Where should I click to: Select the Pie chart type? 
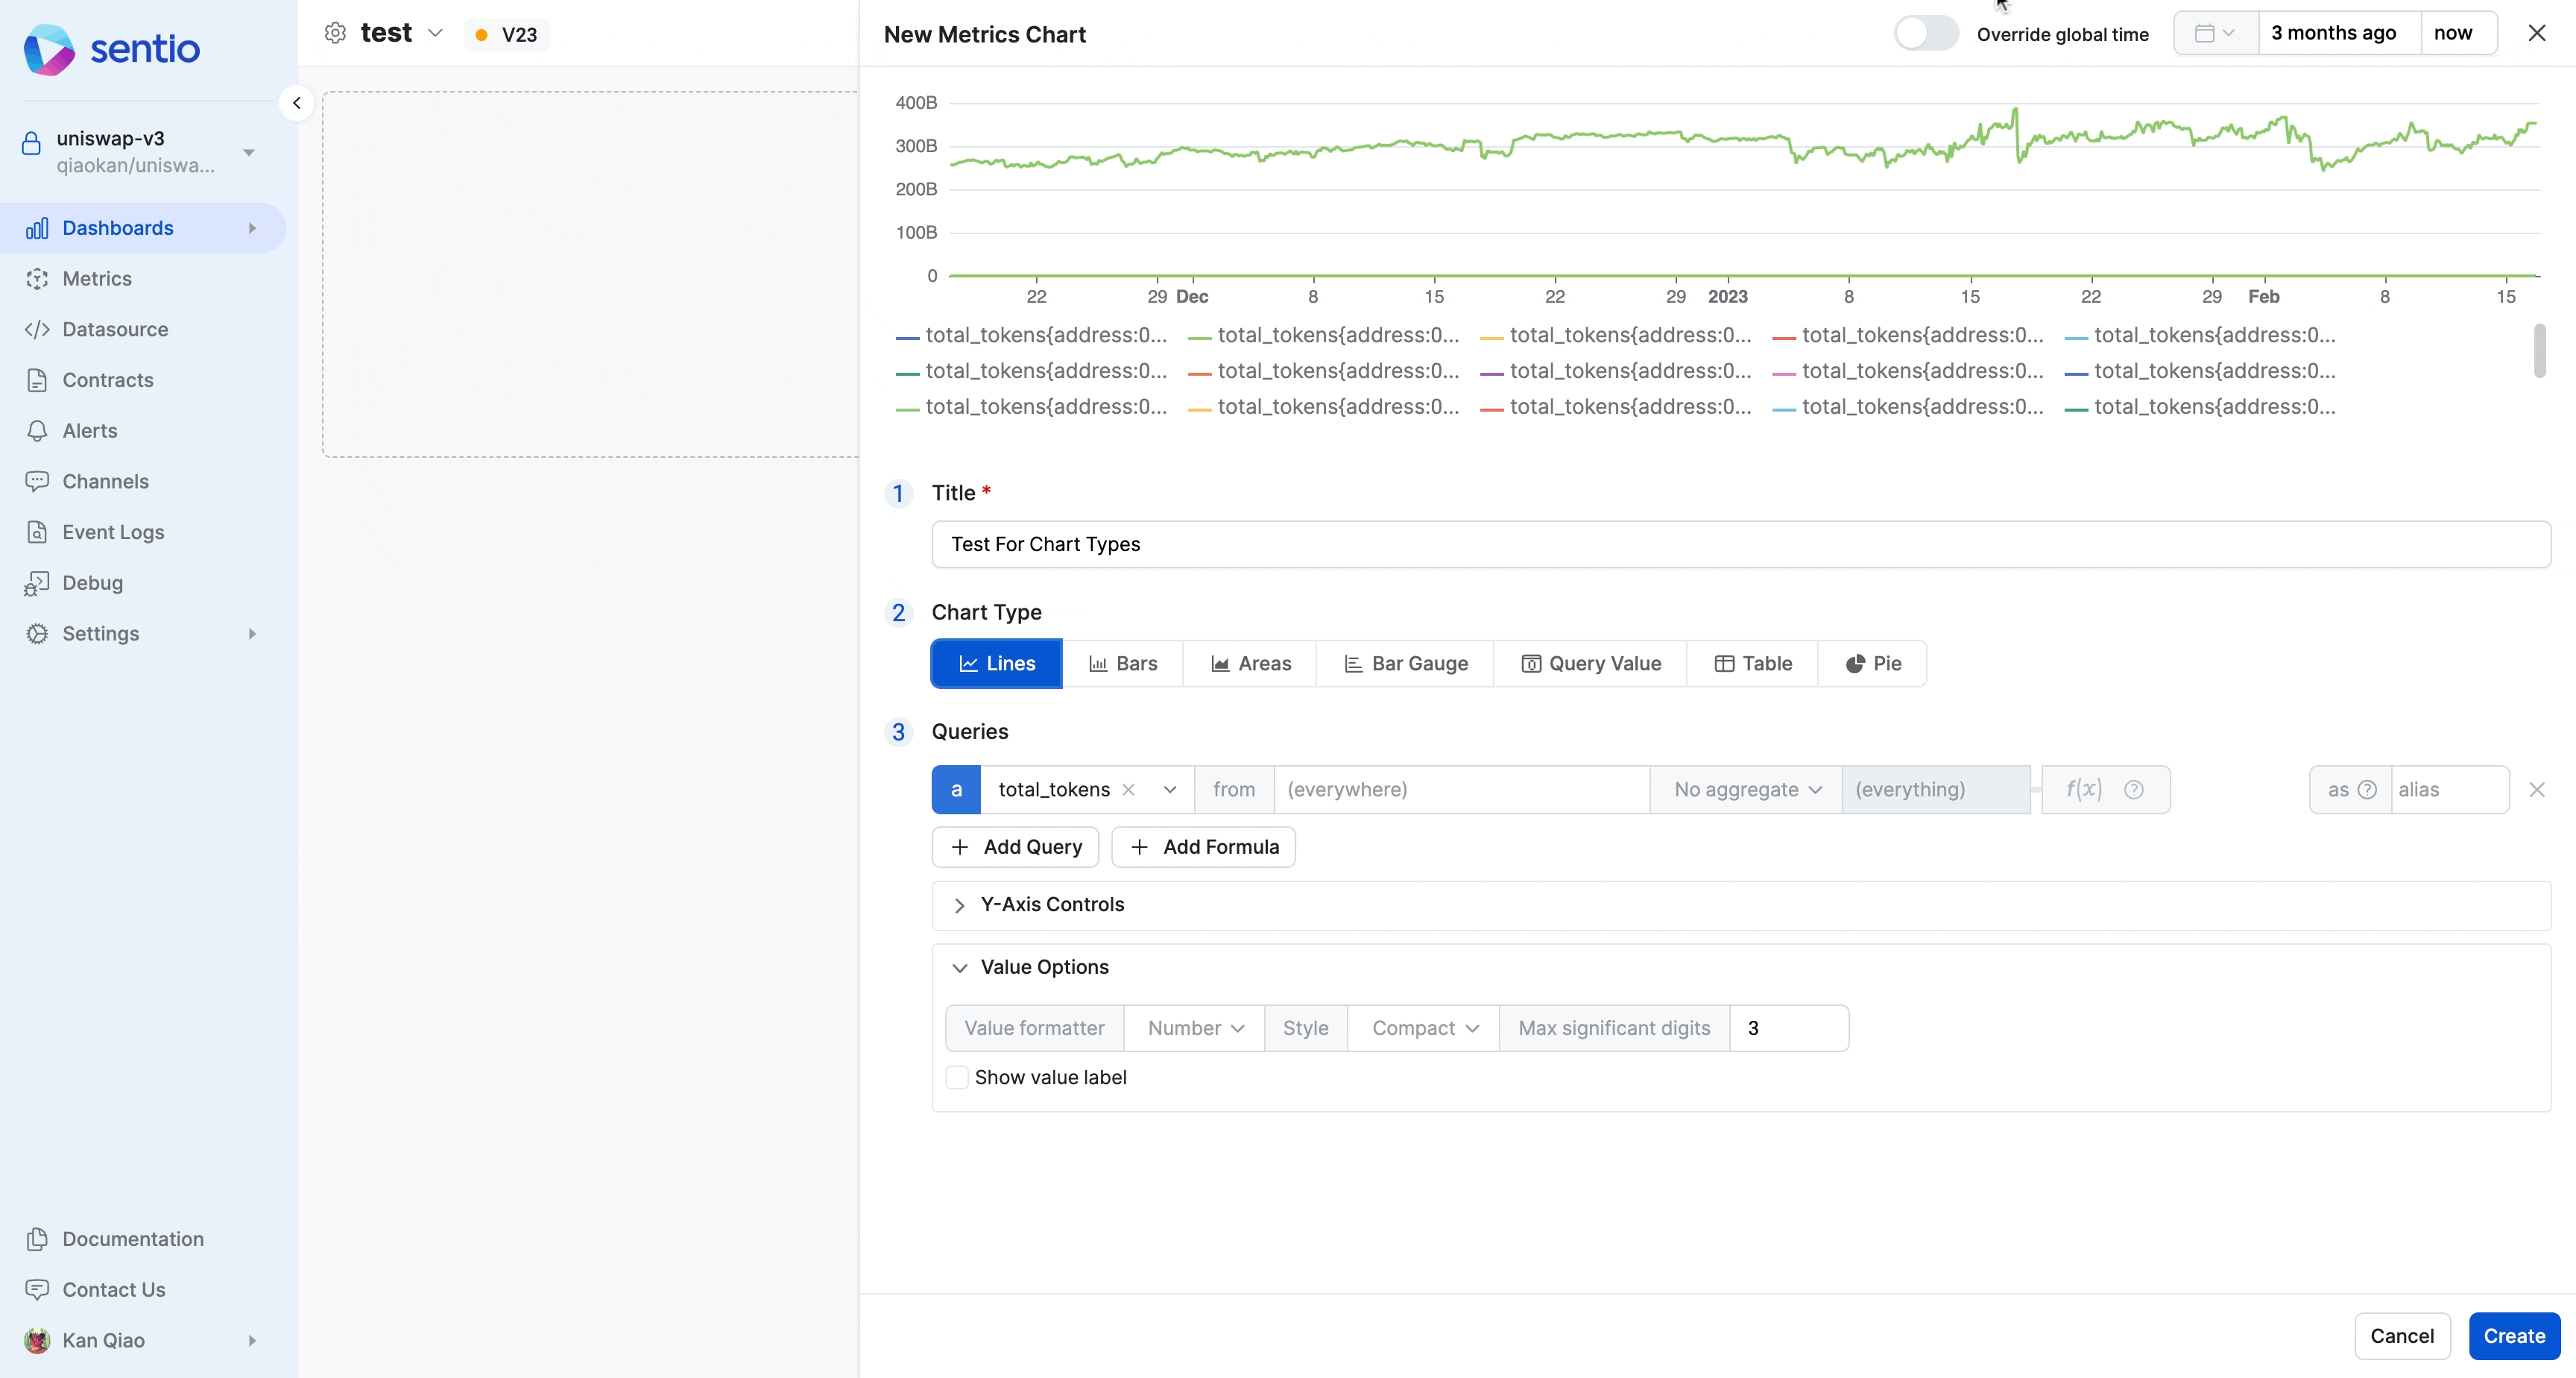point(1872,664)
